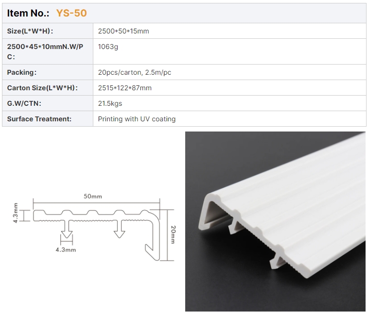Click the Carton Size(L*W*H) label
Viewport: 368px width, 313px height.
point(42,88)
